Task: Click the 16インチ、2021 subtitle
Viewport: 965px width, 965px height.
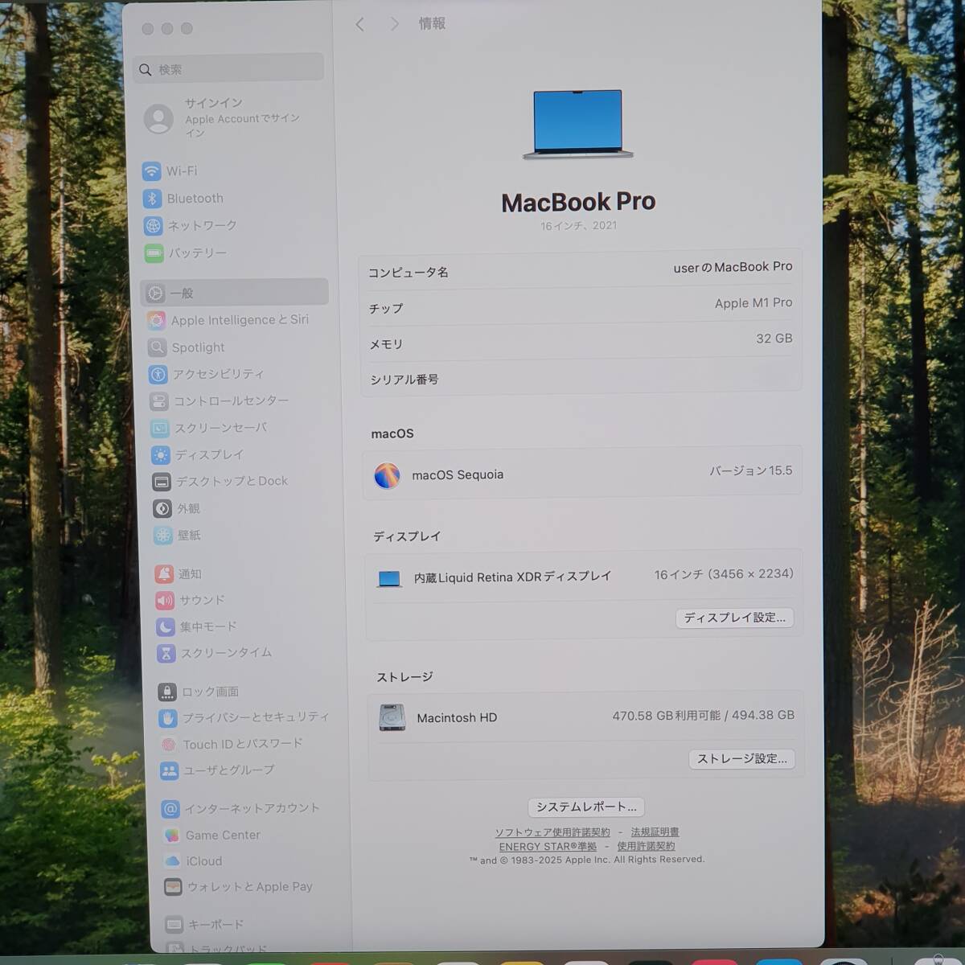Action: 579,227
